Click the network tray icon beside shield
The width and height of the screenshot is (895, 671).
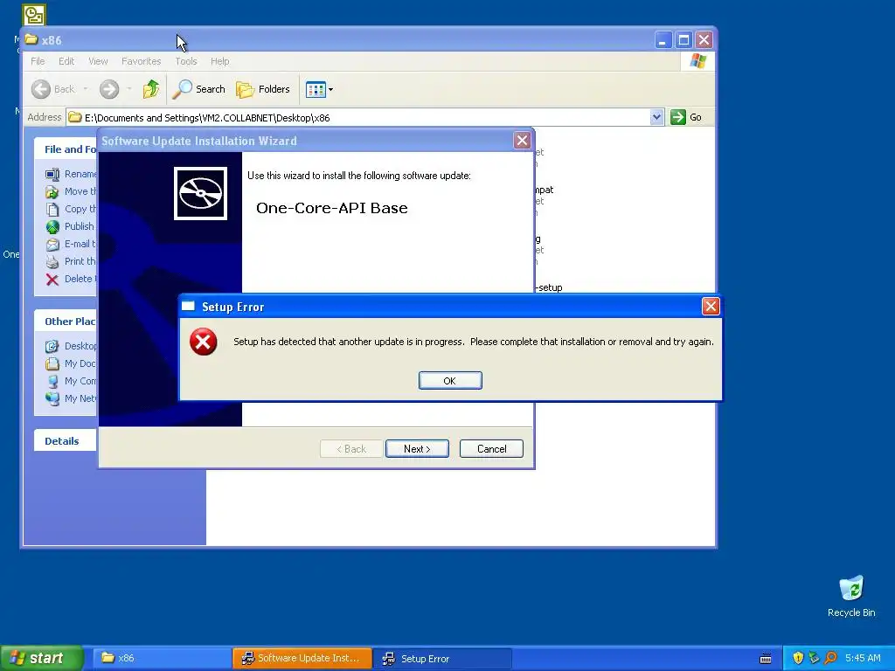(814, 658)
